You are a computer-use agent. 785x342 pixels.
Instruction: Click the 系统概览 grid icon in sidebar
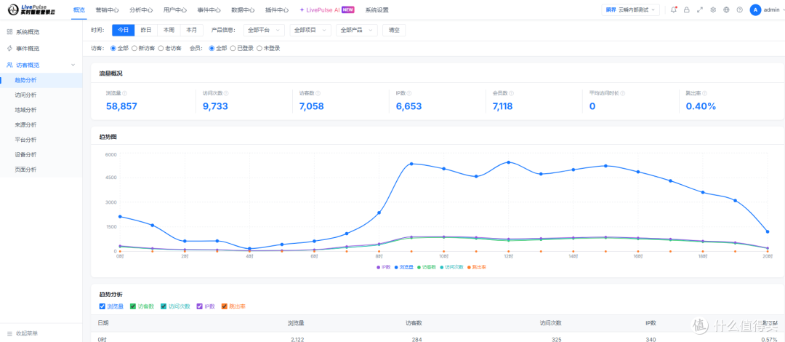pos(9,31)
